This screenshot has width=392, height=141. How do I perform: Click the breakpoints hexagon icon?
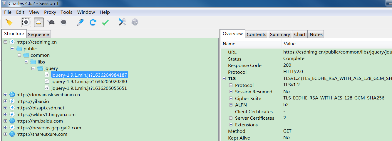(63, 22)
